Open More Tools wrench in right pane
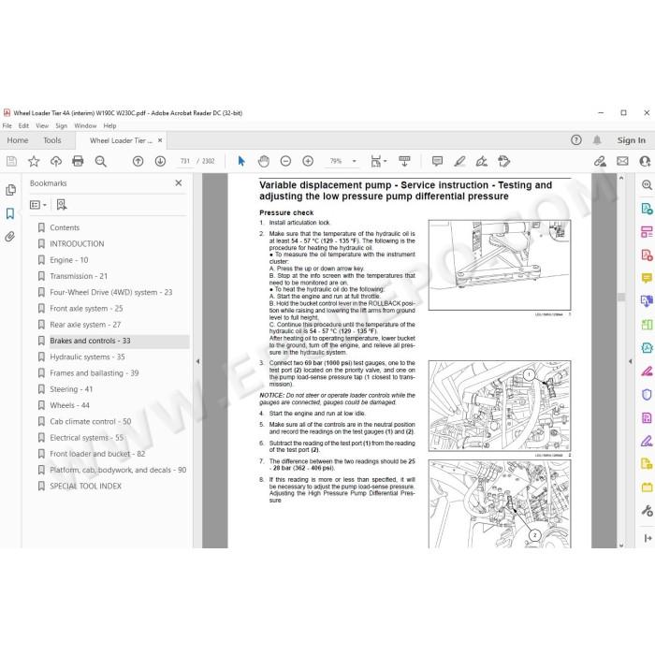 [647, 511]
